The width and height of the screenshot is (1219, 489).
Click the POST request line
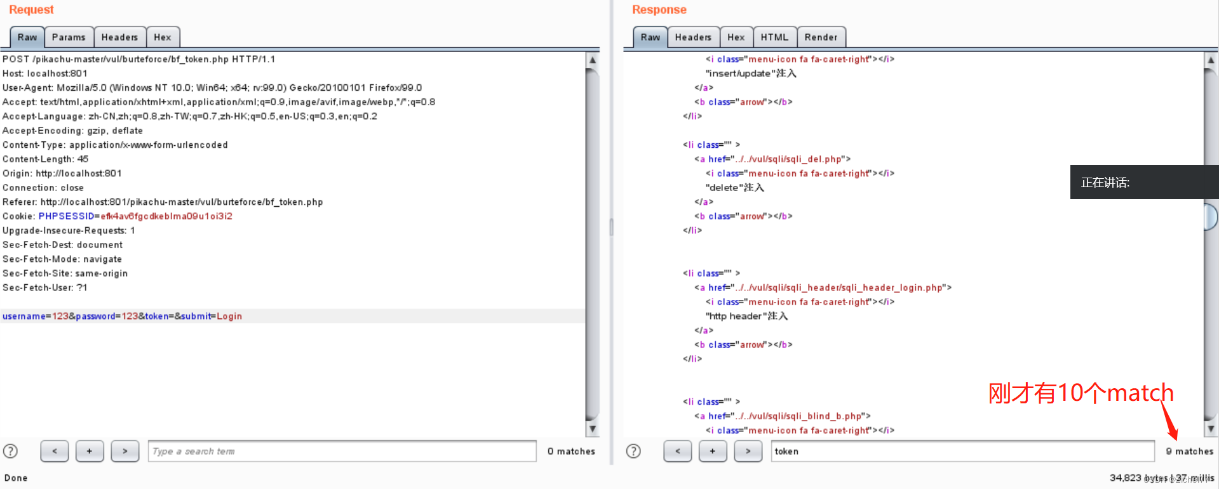pos(138,59)
